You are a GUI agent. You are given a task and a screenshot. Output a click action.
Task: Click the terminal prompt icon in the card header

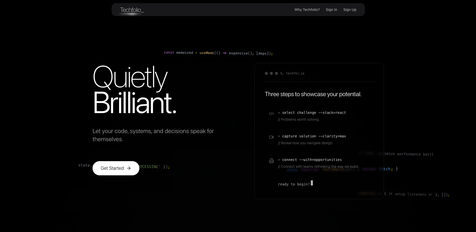pos(282,73)
